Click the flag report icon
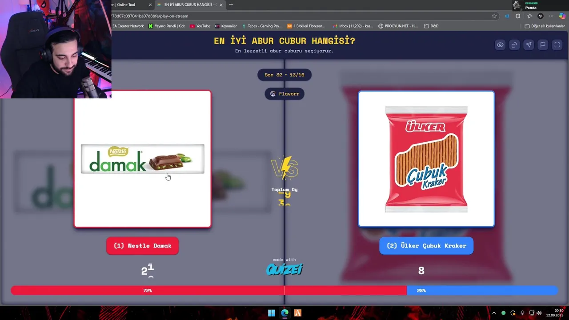 click(543, 45)
